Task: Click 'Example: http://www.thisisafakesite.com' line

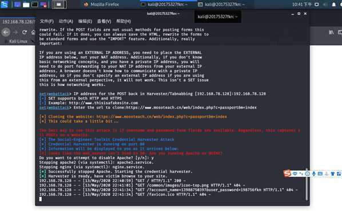Action: 89,103
